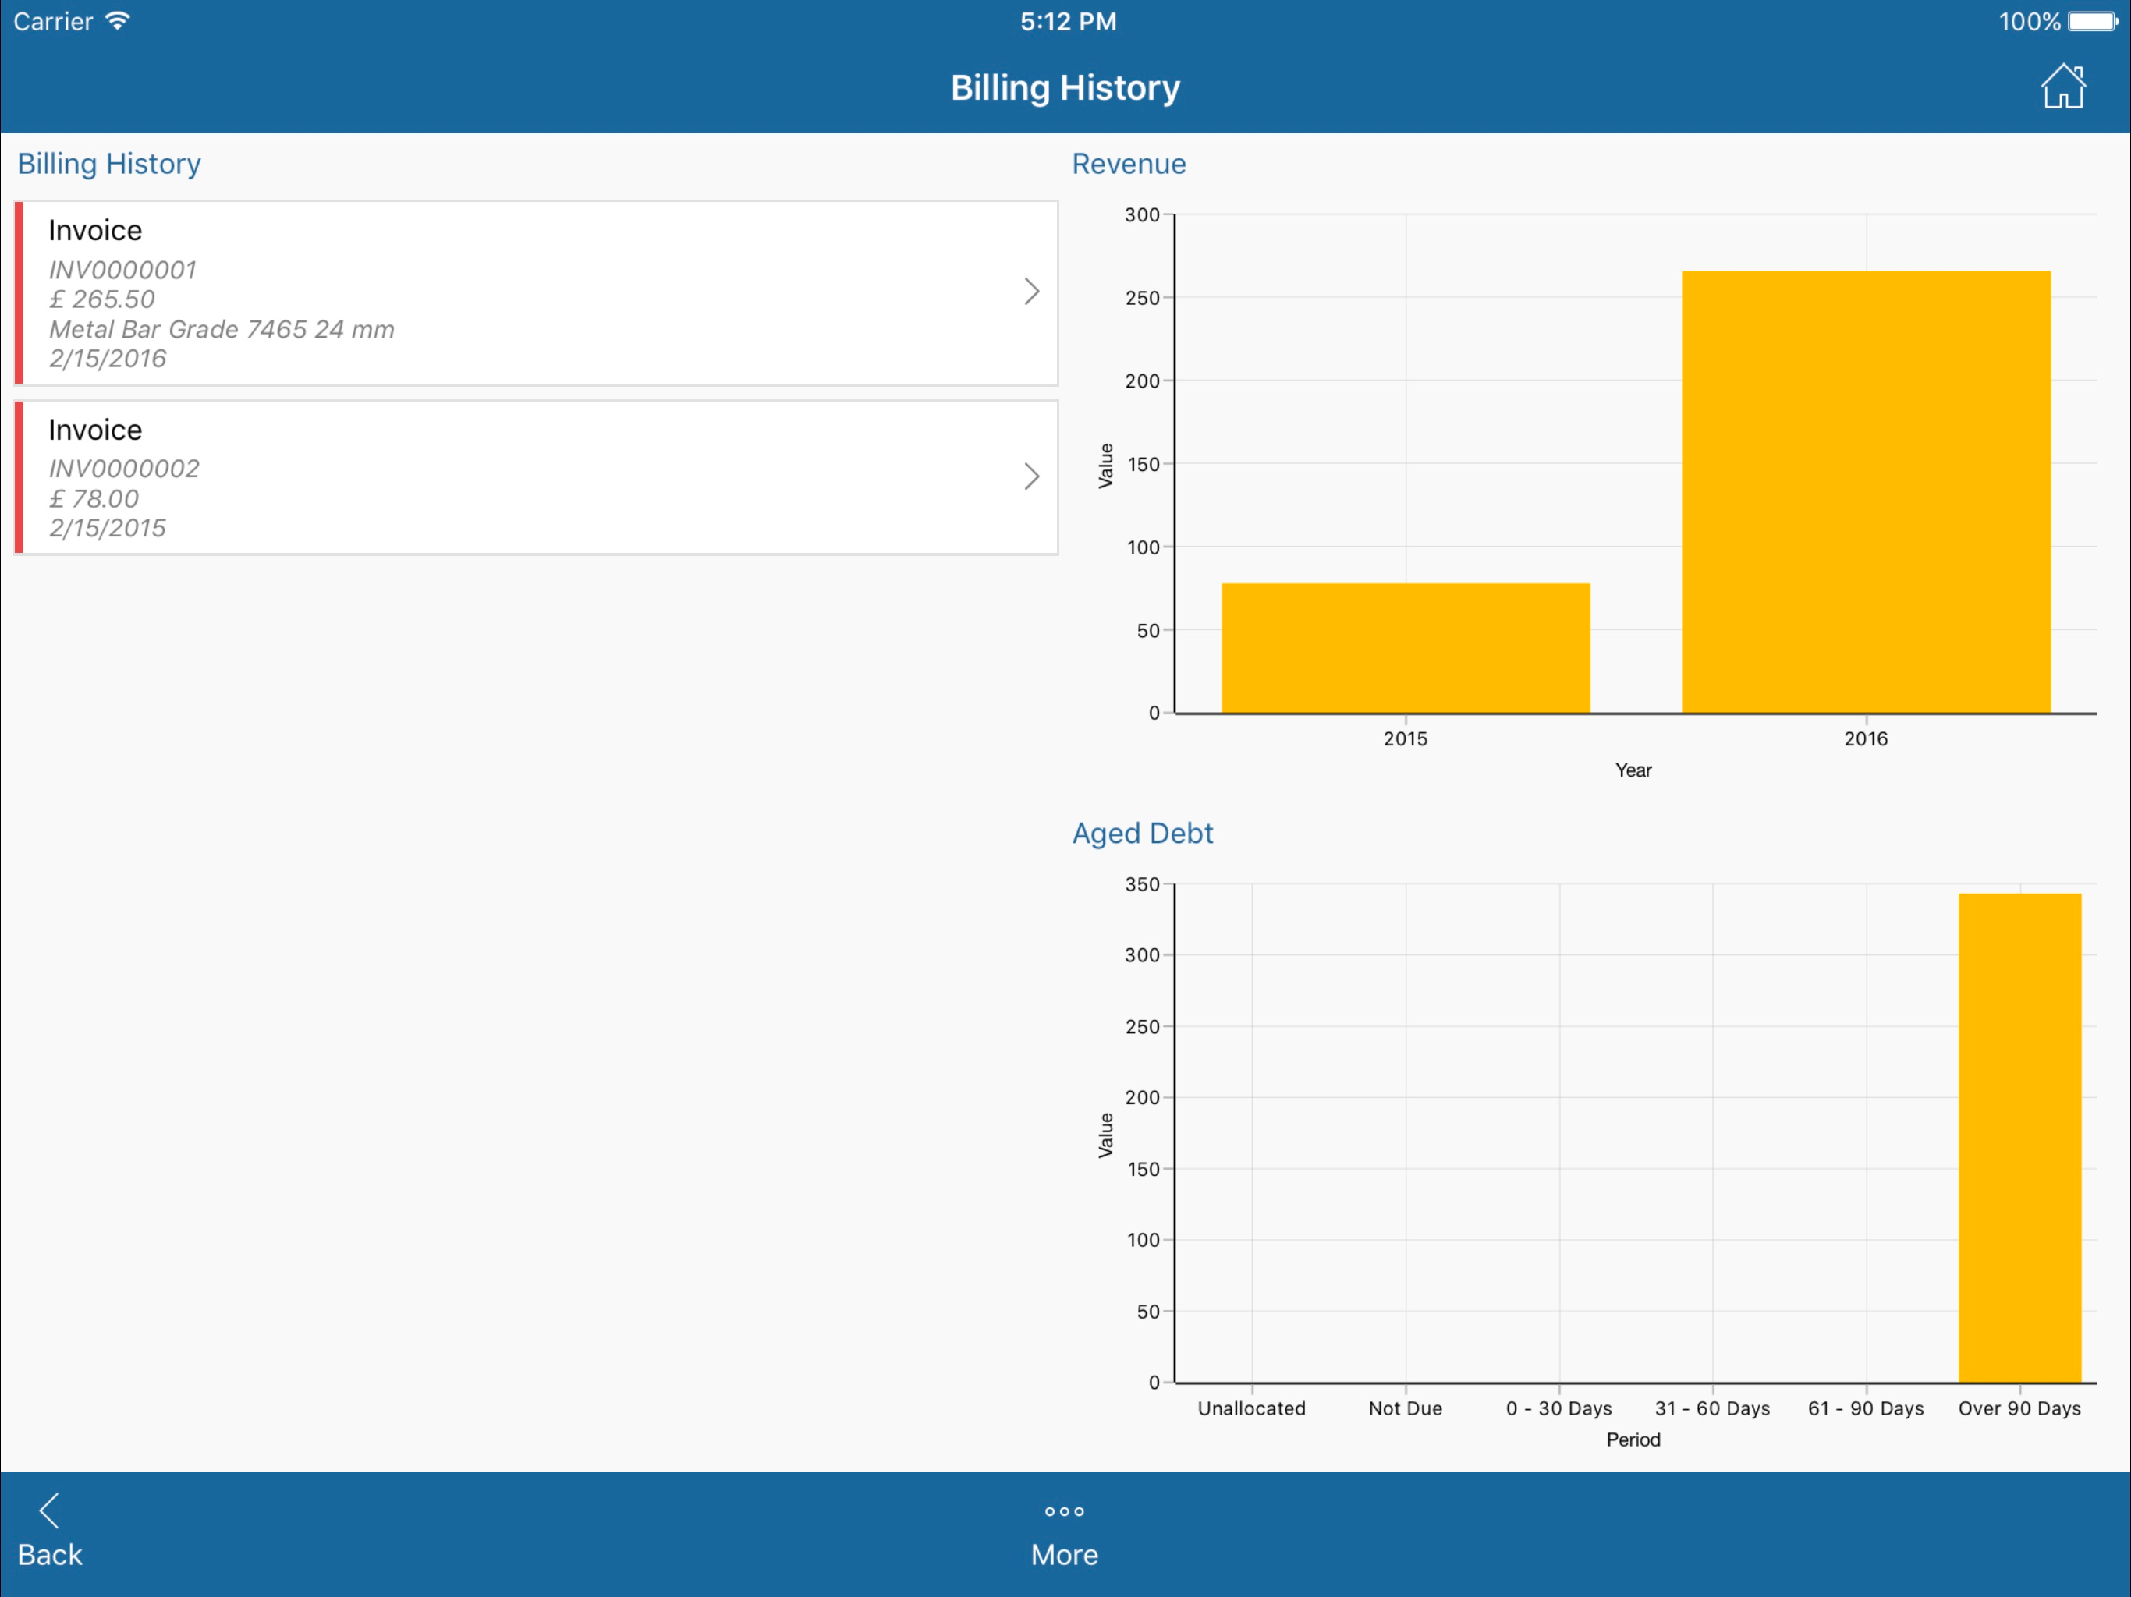Click the Period axis title
The image size is (2131, 1597).
click(x=1633, y=1440)
